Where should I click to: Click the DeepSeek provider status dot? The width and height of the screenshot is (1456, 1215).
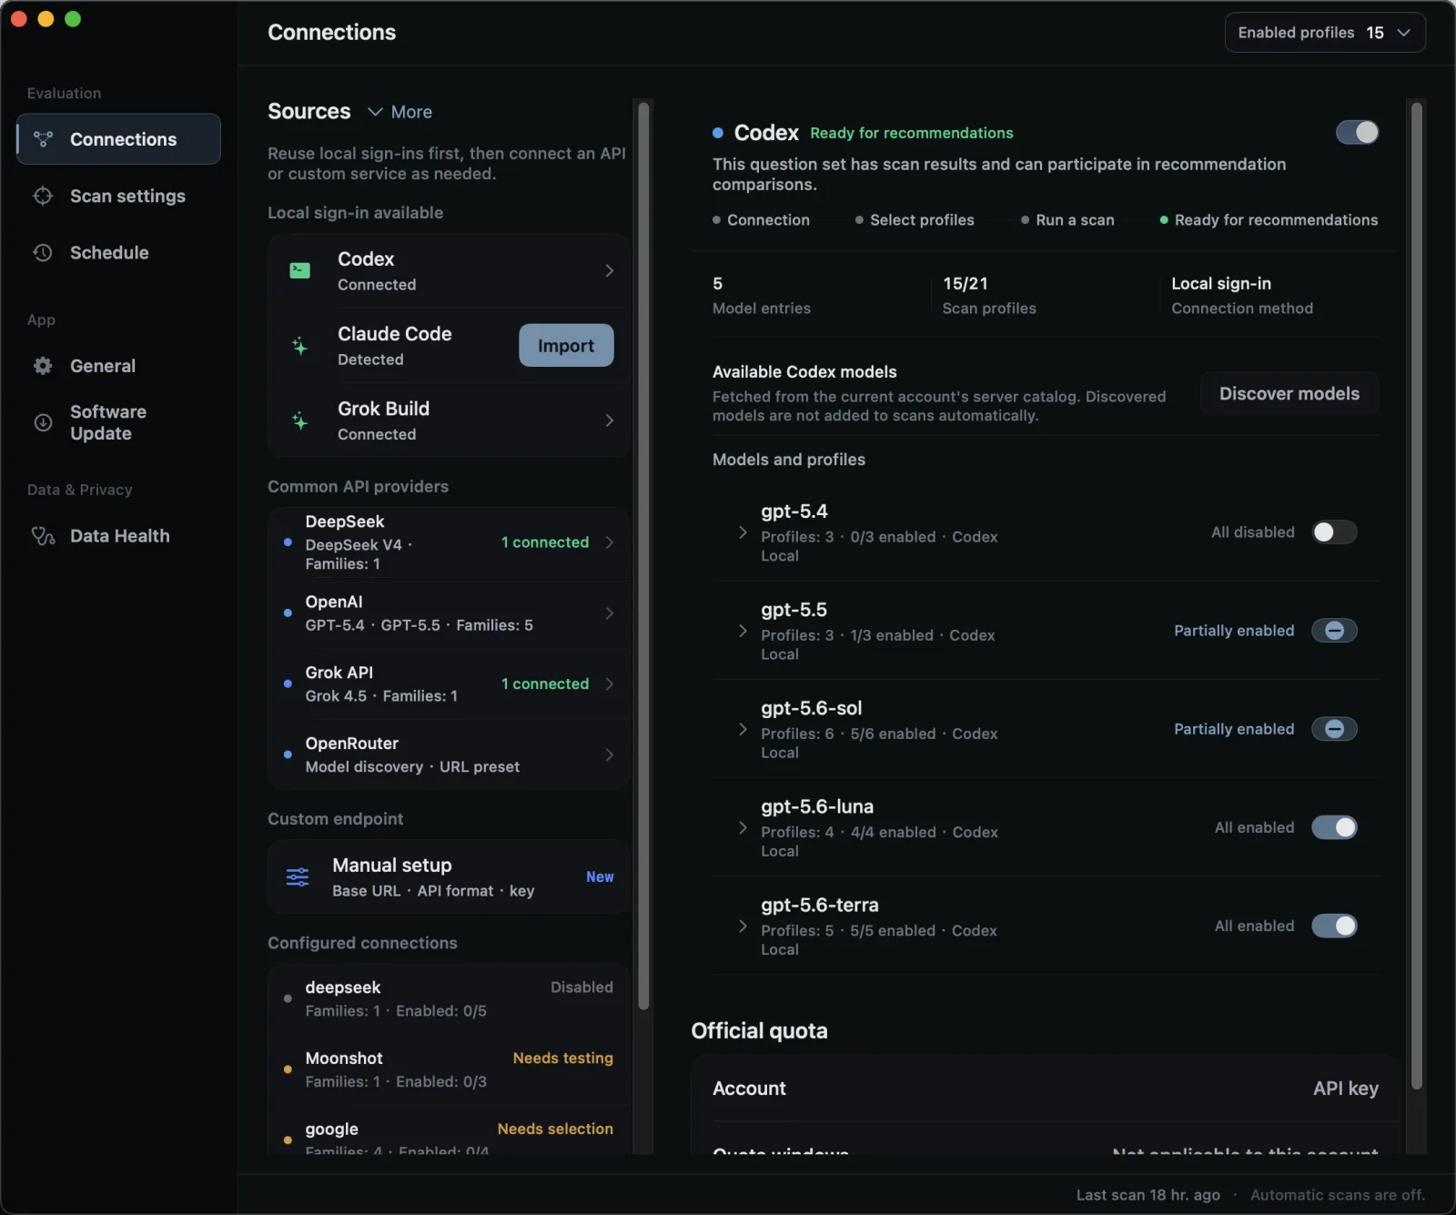pyautogui.click(x=288, y=542)
